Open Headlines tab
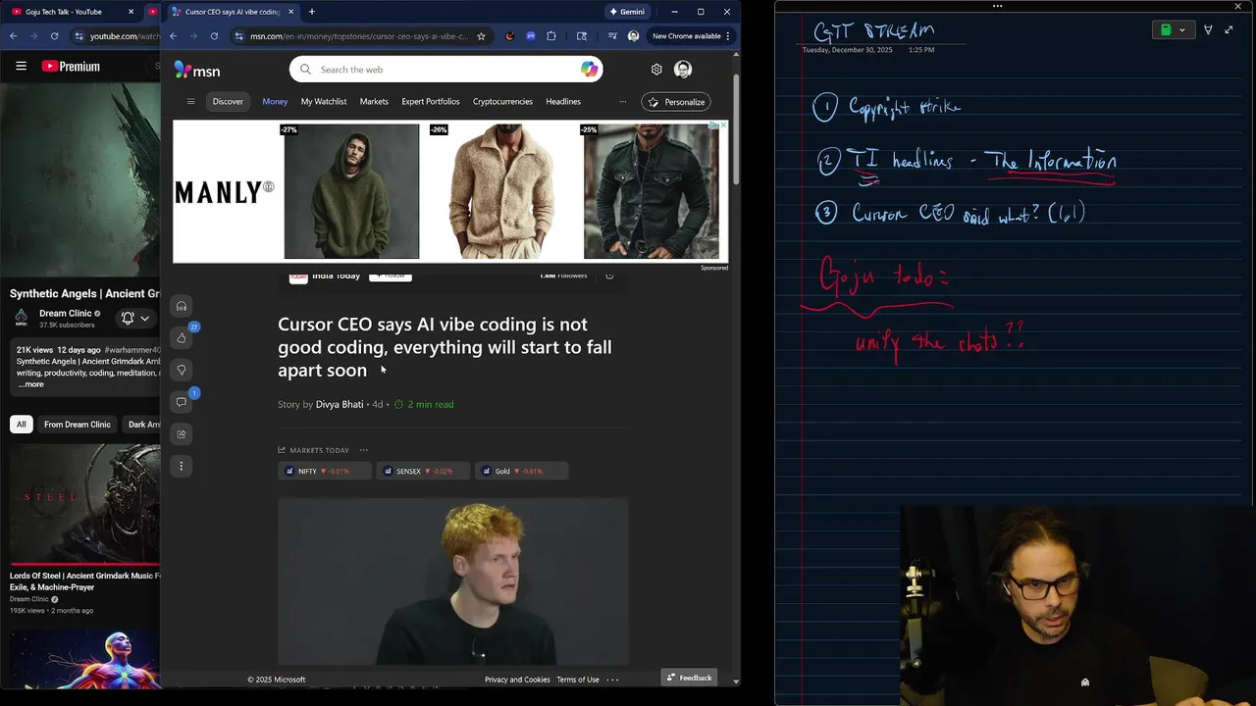This screenshot has width=1256, height=706. pyautogui.click(x=563, y=101)
